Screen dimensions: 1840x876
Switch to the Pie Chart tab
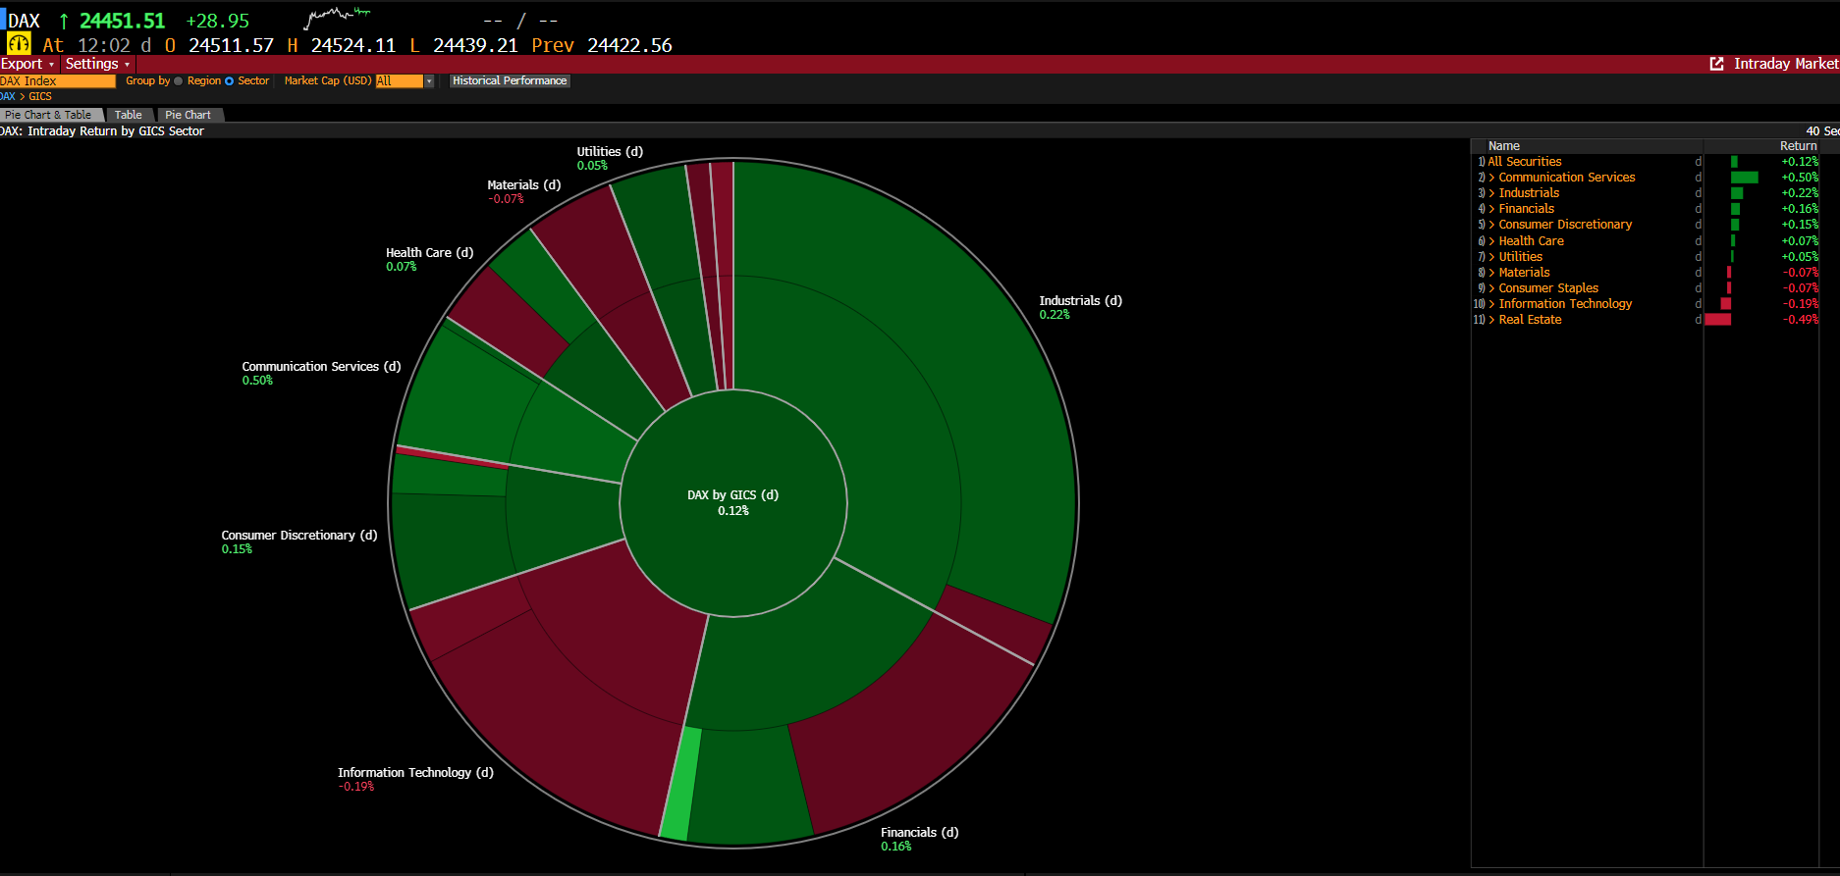tap(188, 115)
